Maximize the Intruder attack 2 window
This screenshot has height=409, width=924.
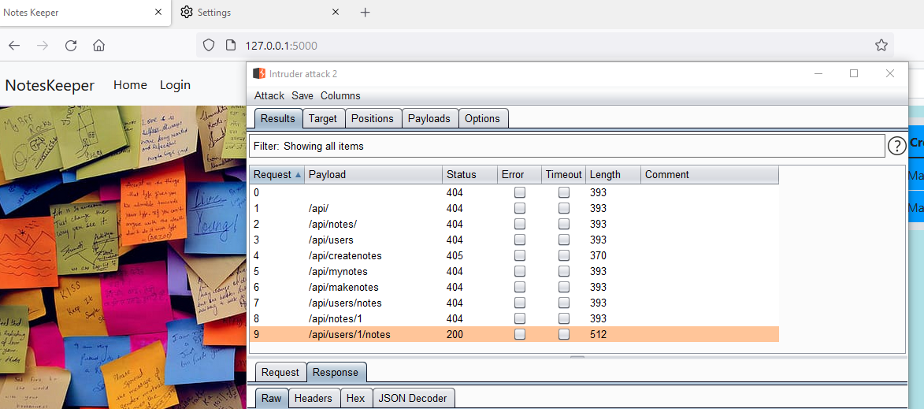tap(854, 73)
